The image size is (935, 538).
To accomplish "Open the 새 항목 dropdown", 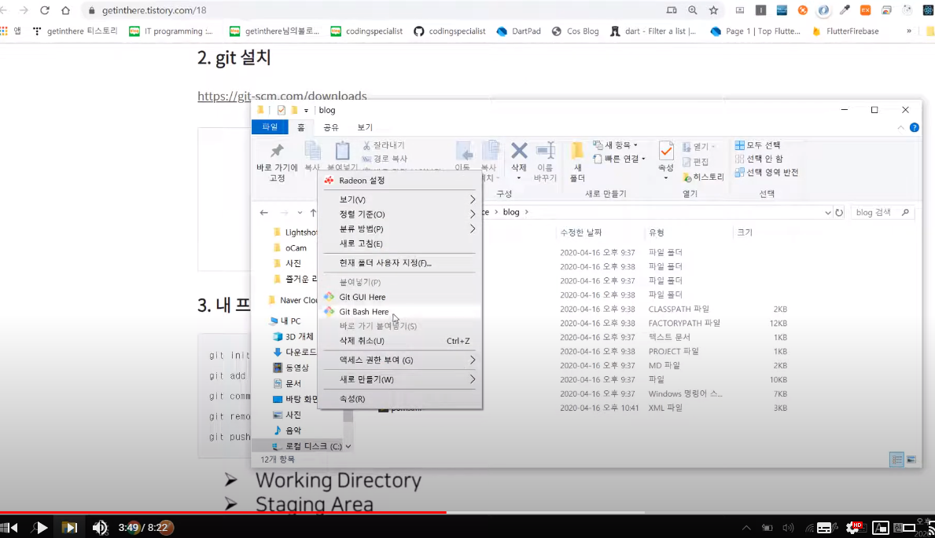I will pyautogui.click(x=616, y=145).
